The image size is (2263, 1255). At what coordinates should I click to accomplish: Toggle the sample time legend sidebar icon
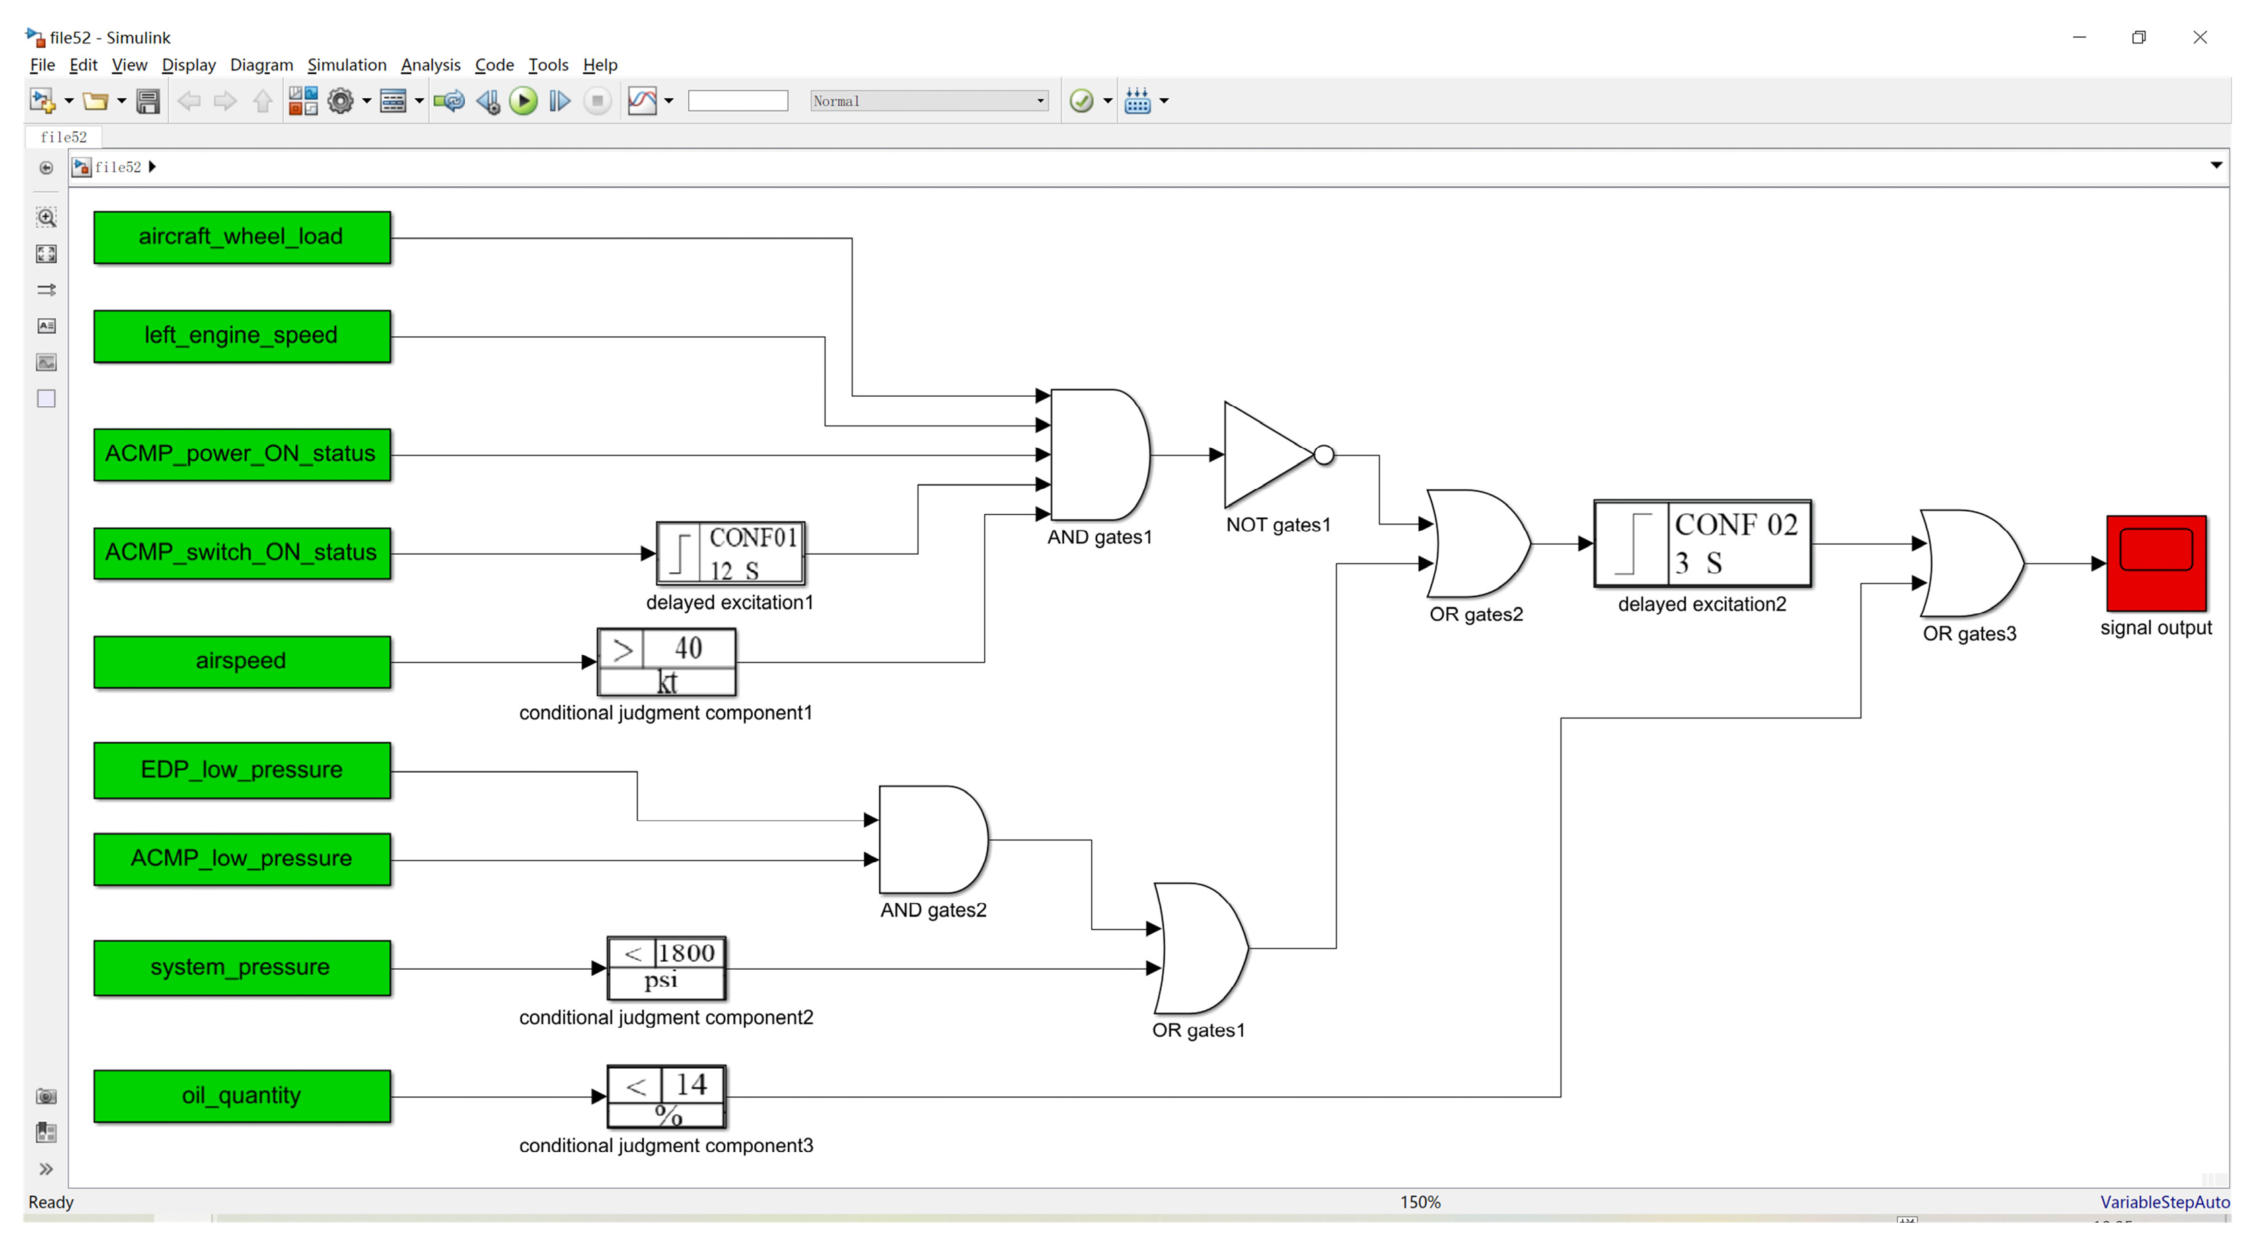[46, 290]
